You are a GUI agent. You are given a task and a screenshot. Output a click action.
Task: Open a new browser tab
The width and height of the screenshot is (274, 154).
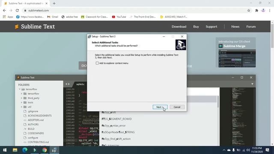[x=54, y=3]
